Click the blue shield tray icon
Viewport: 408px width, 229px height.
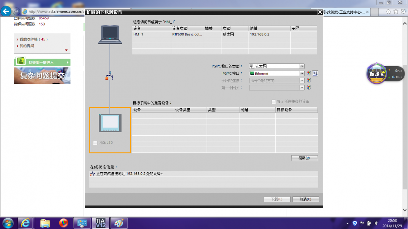tap(355, 223)
